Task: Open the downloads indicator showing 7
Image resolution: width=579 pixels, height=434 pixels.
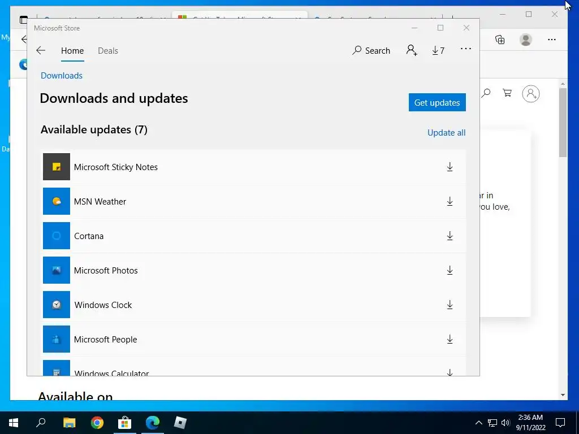Action: [x=438, y=50]
